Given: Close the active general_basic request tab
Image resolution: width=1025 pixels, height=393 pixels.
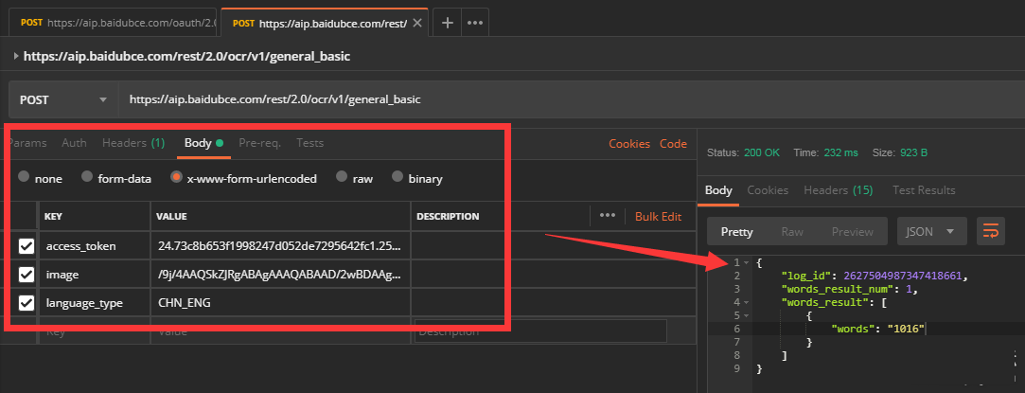Looking at the screenshot, I should click(x=417, y=23).
